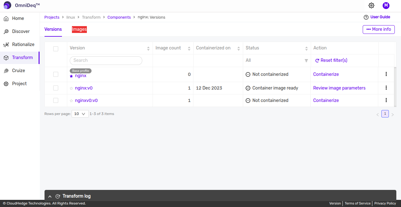Screen dimensions: 401x207
Task: Click the Home sidebar icon
Action: click(x=6, y=19)
